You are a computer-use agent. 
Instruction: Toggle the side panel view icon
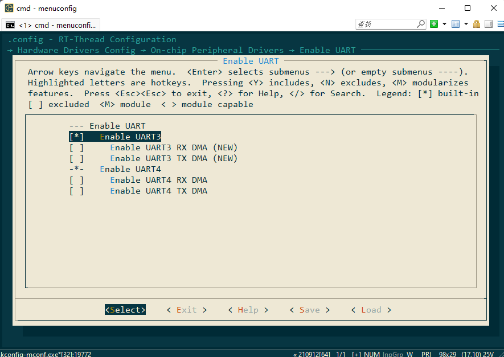487,24
